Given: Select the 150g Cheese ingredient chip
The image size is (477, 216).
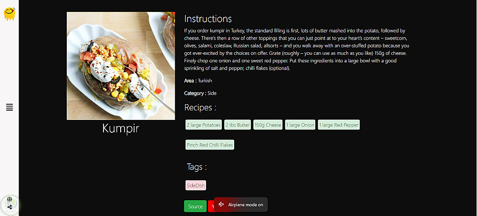Looking at the screenshot, I should point(268,125).
